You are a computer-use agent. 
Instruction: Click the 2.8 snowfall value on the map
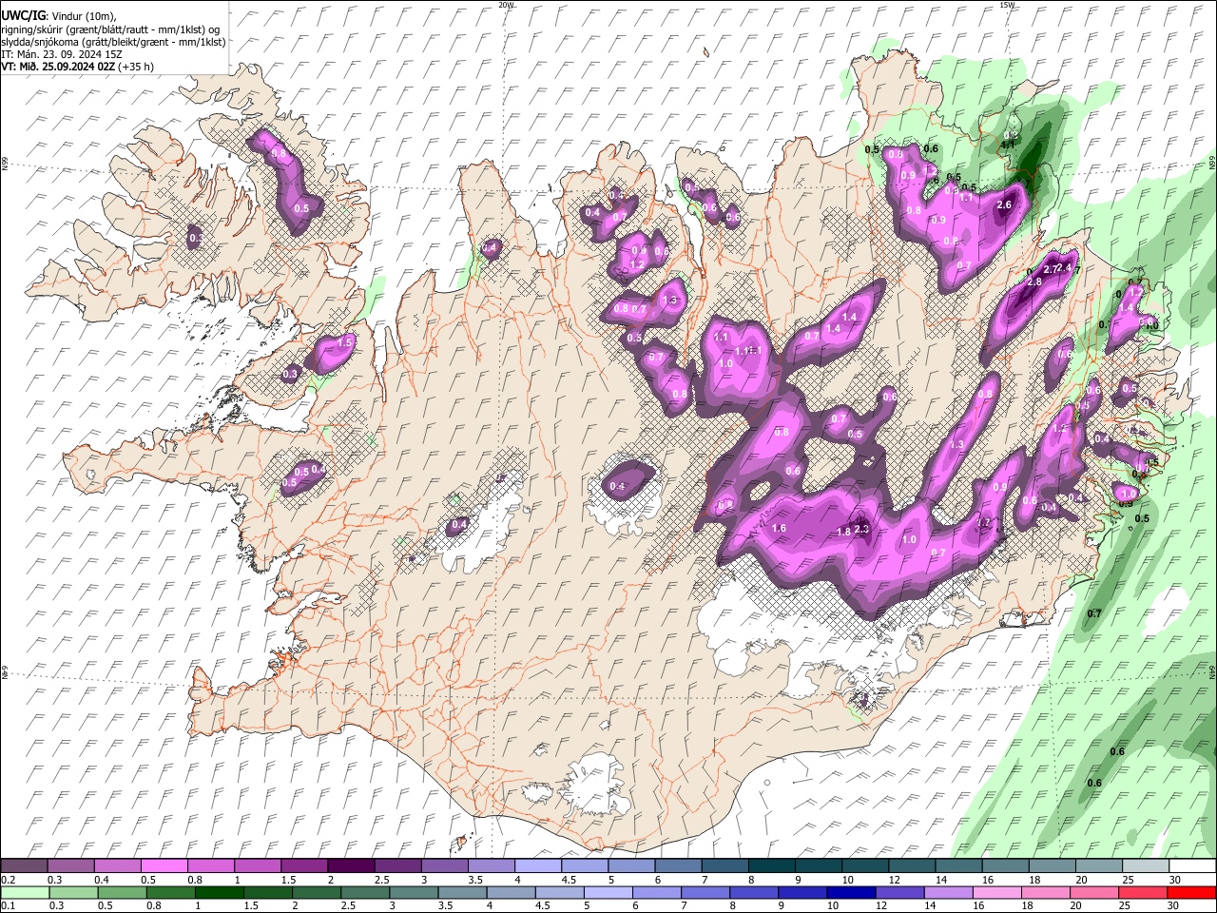coord(1034,282)
